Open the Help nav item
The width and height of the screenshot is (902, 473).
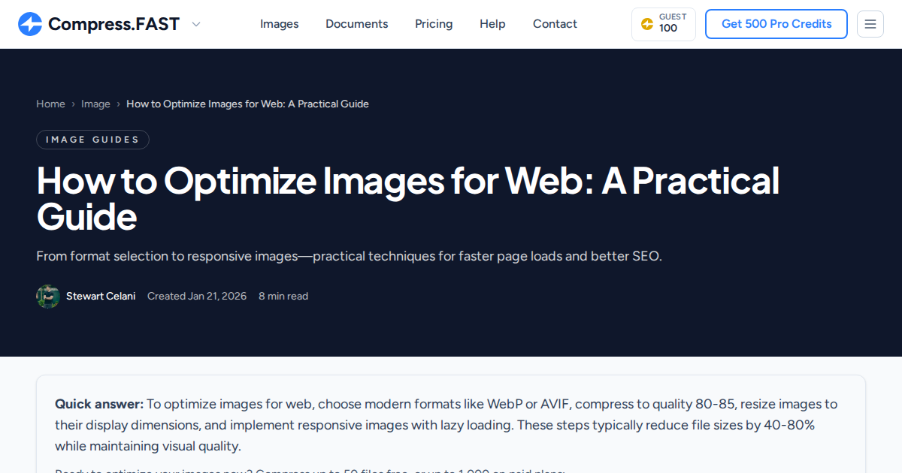point(492,24)
